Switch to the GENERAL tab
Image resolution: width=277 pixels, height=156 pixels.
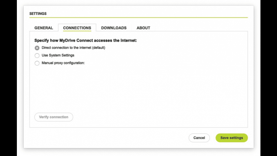point(44,28)
